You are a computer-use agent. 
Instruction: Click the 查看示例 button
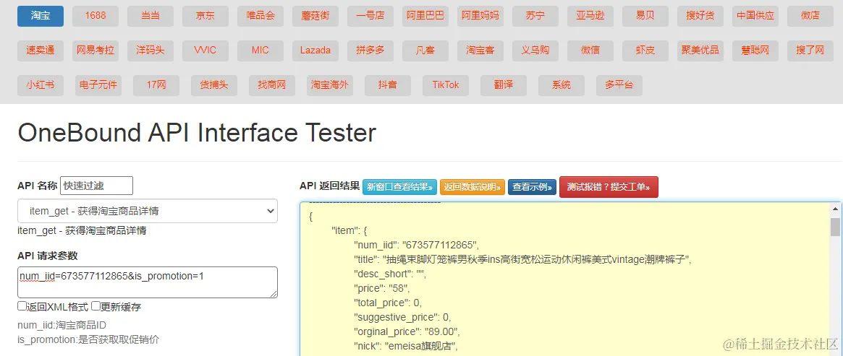[x=532, y=187]
